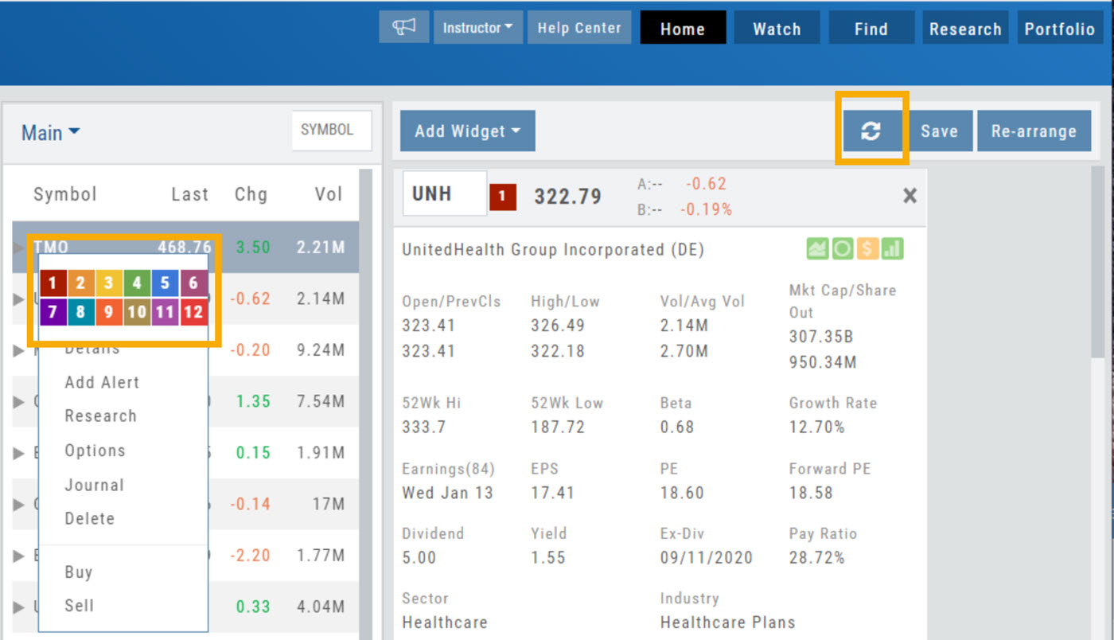The width and height of the screenshot is (1114, 640).
Task: Select Journal in the context menu
Action: pos(94,485)
